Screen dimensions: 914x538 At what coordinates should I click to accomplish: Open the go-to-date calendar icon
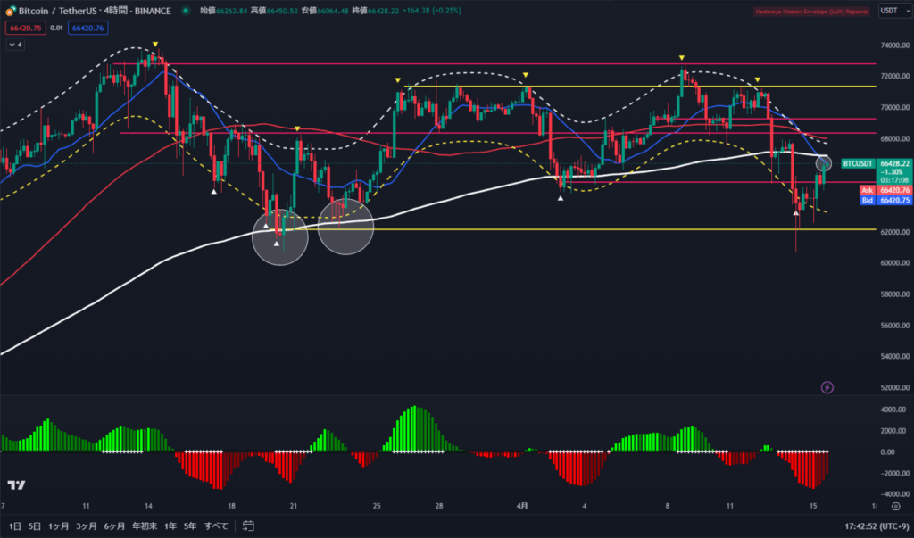[x=248, y=526]
